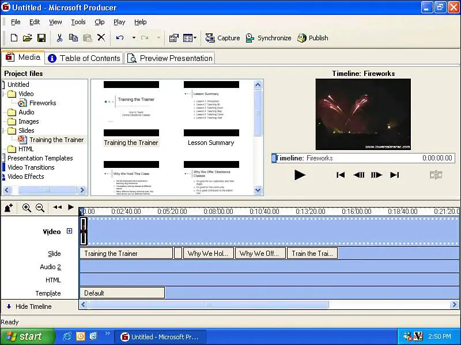Select the Untitled project root

point(18,85)
